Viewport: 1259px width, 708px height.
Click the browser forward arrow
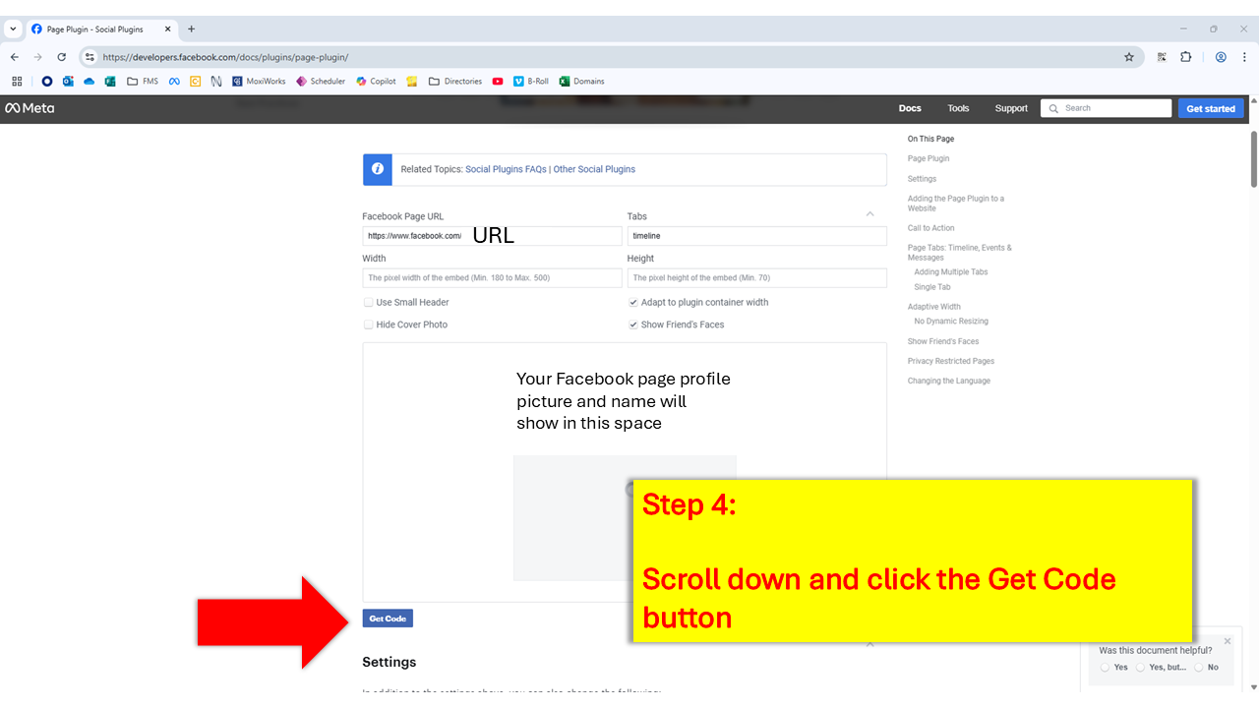click(x=38, y=57)
